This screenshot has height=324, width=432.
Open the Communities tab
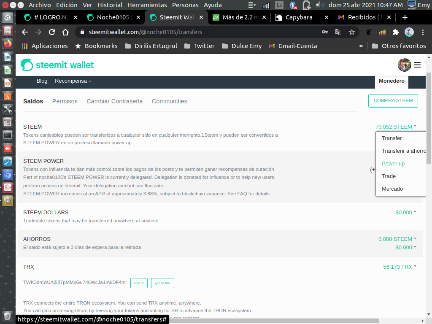pyautogui.click(x=170, y=101)
